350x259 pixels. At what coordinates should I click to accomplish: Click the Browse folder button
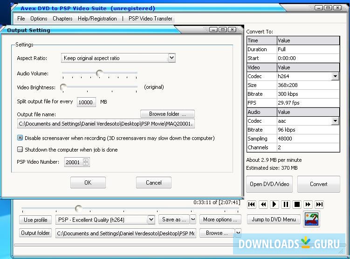click(167, 114)
